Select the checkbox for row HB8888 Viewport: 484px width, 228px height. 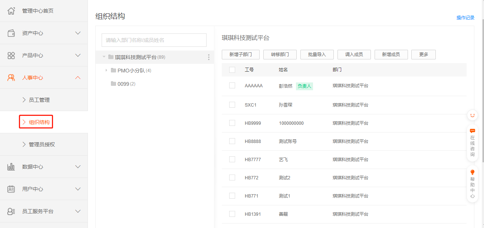point(232,141)
